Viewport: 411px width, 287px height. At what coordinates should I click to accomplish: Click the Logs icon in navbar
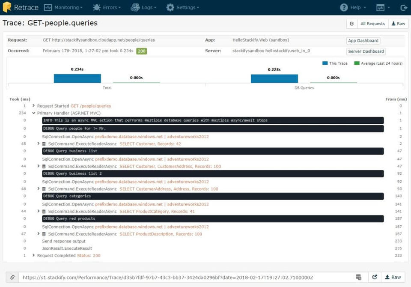(135, 7)
